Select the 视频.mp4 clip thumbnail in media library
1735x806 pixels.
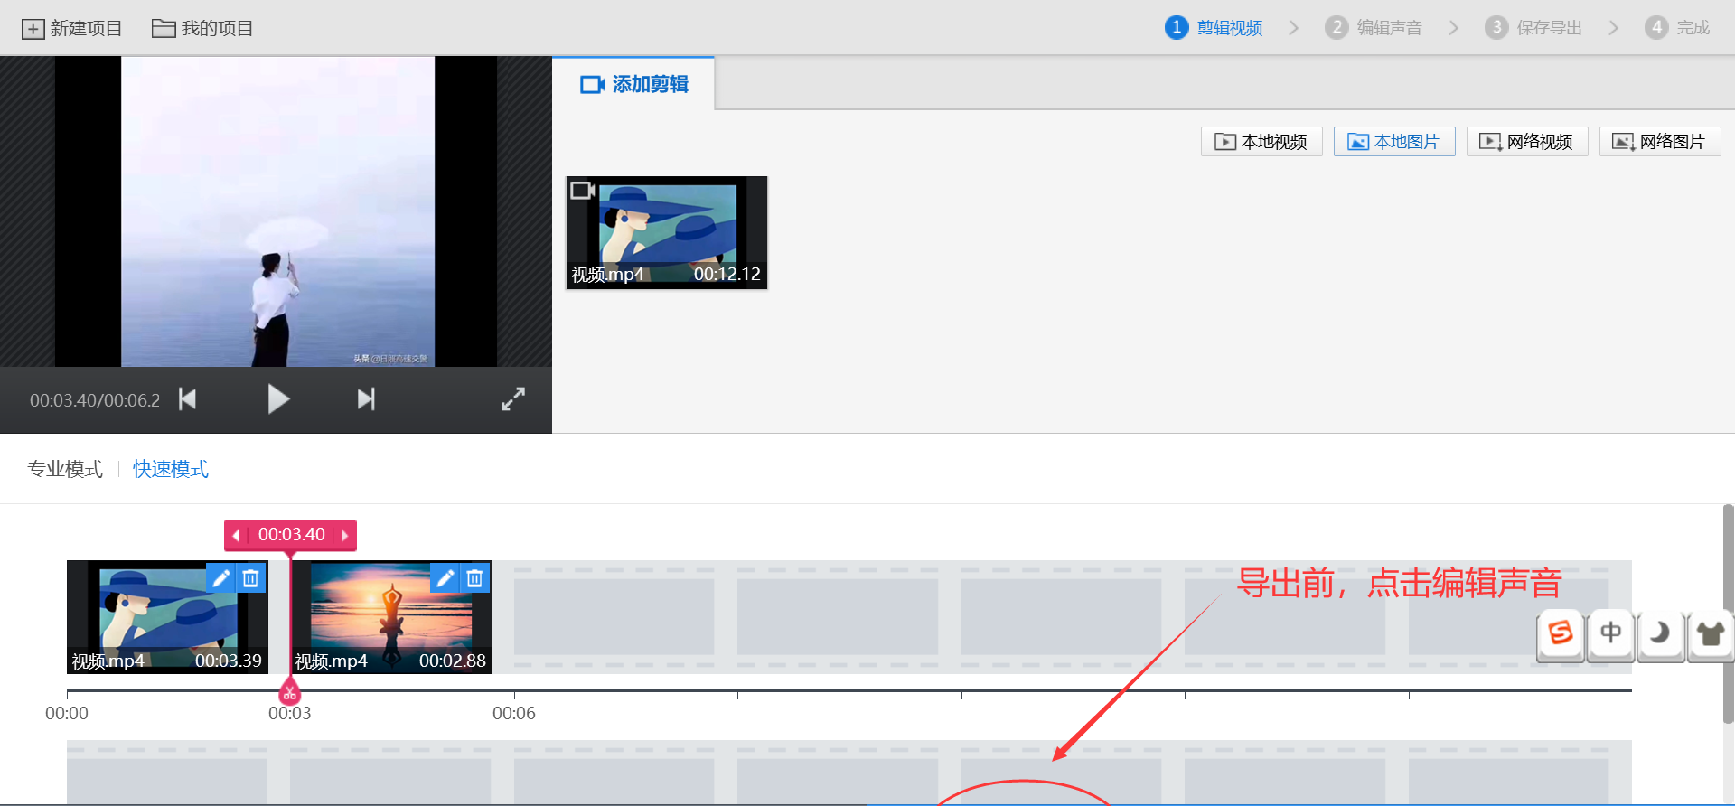pyautogui.click(x=667, y=232)
